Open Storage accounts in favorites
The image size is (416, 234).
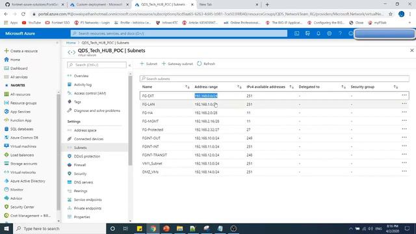pyautogui.click(x=21, y=164)
